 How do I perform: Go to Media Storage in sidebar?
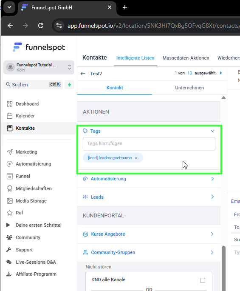pos(31,201)
